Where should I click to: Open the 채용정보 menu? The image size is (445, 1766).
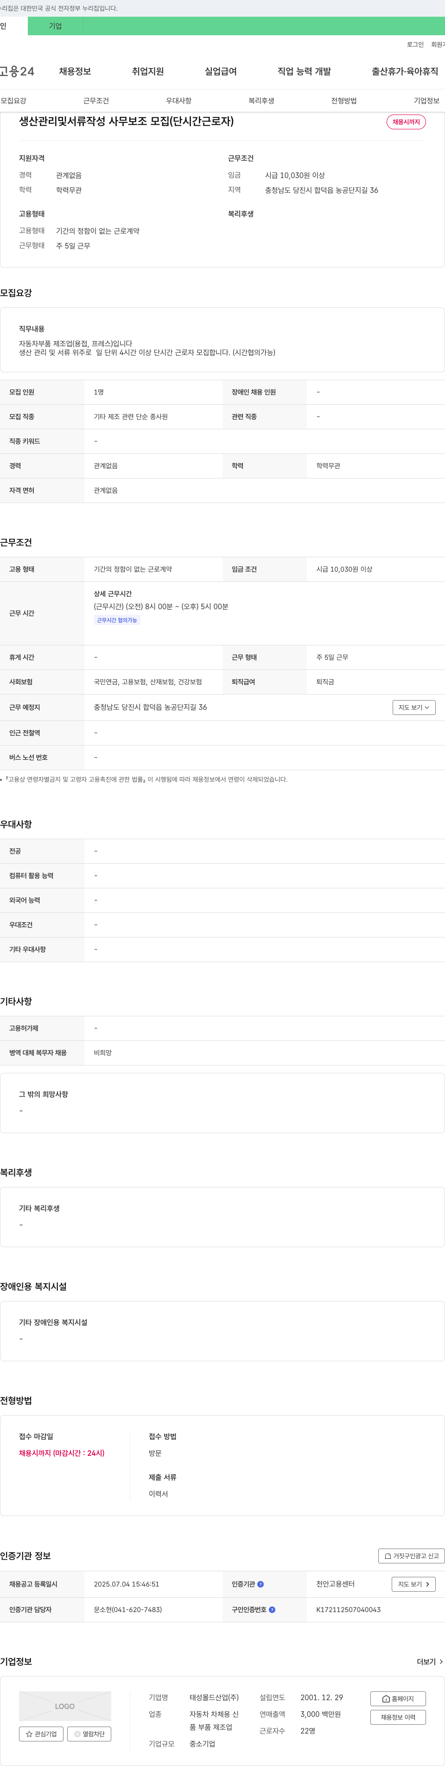75,71
